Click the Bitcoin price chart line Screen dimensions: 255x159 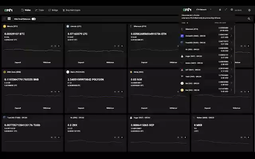[x=32, y=50]
